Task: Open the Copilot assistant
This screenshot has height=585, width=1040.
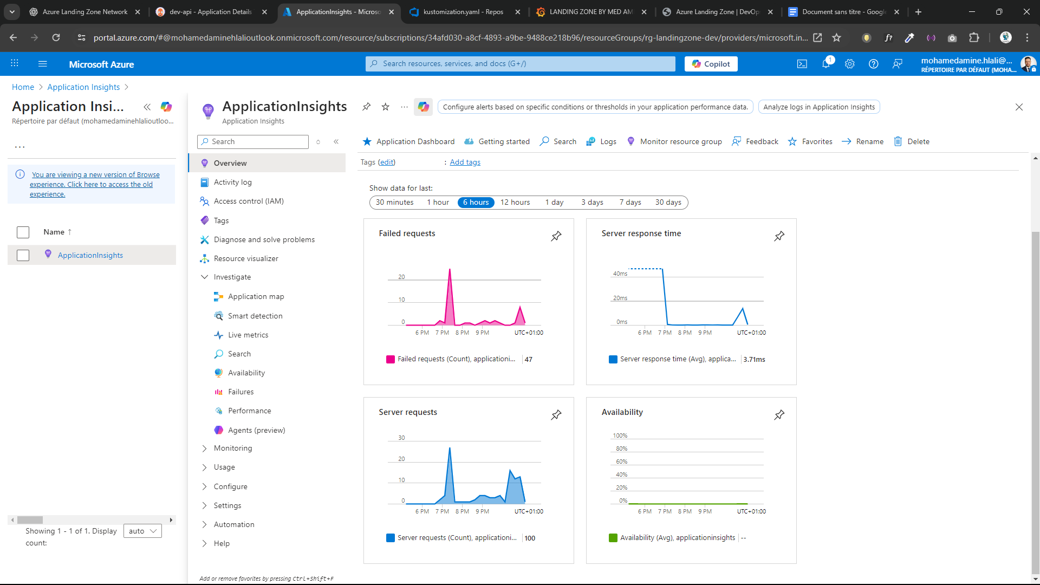Action: click(711, 63)
